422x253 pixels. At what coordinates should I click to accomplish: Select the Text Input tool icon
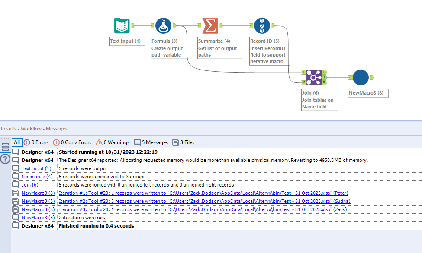[x=122, y=26]
